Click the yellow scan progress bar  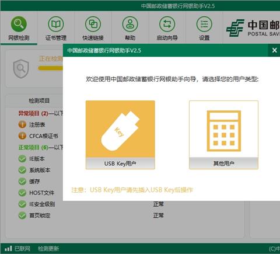51,68
